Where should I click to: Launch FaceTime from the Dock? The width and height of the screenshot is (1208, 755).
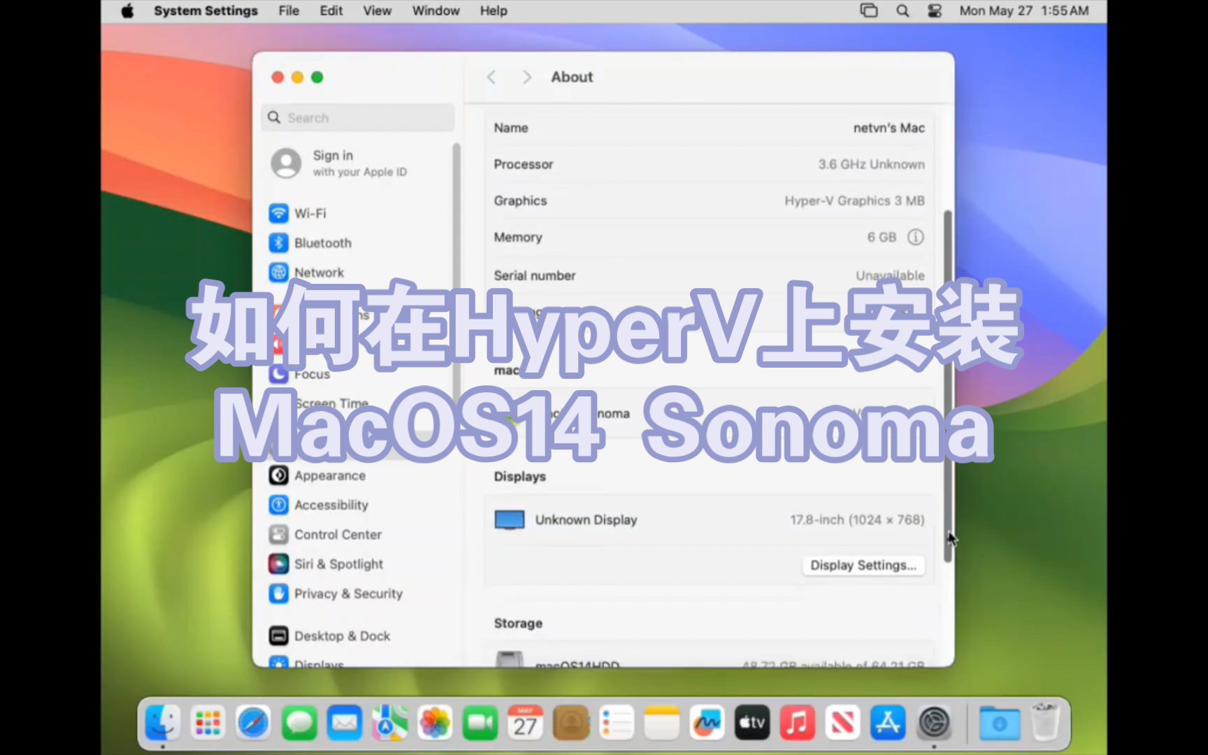click(x=480, y=723)
